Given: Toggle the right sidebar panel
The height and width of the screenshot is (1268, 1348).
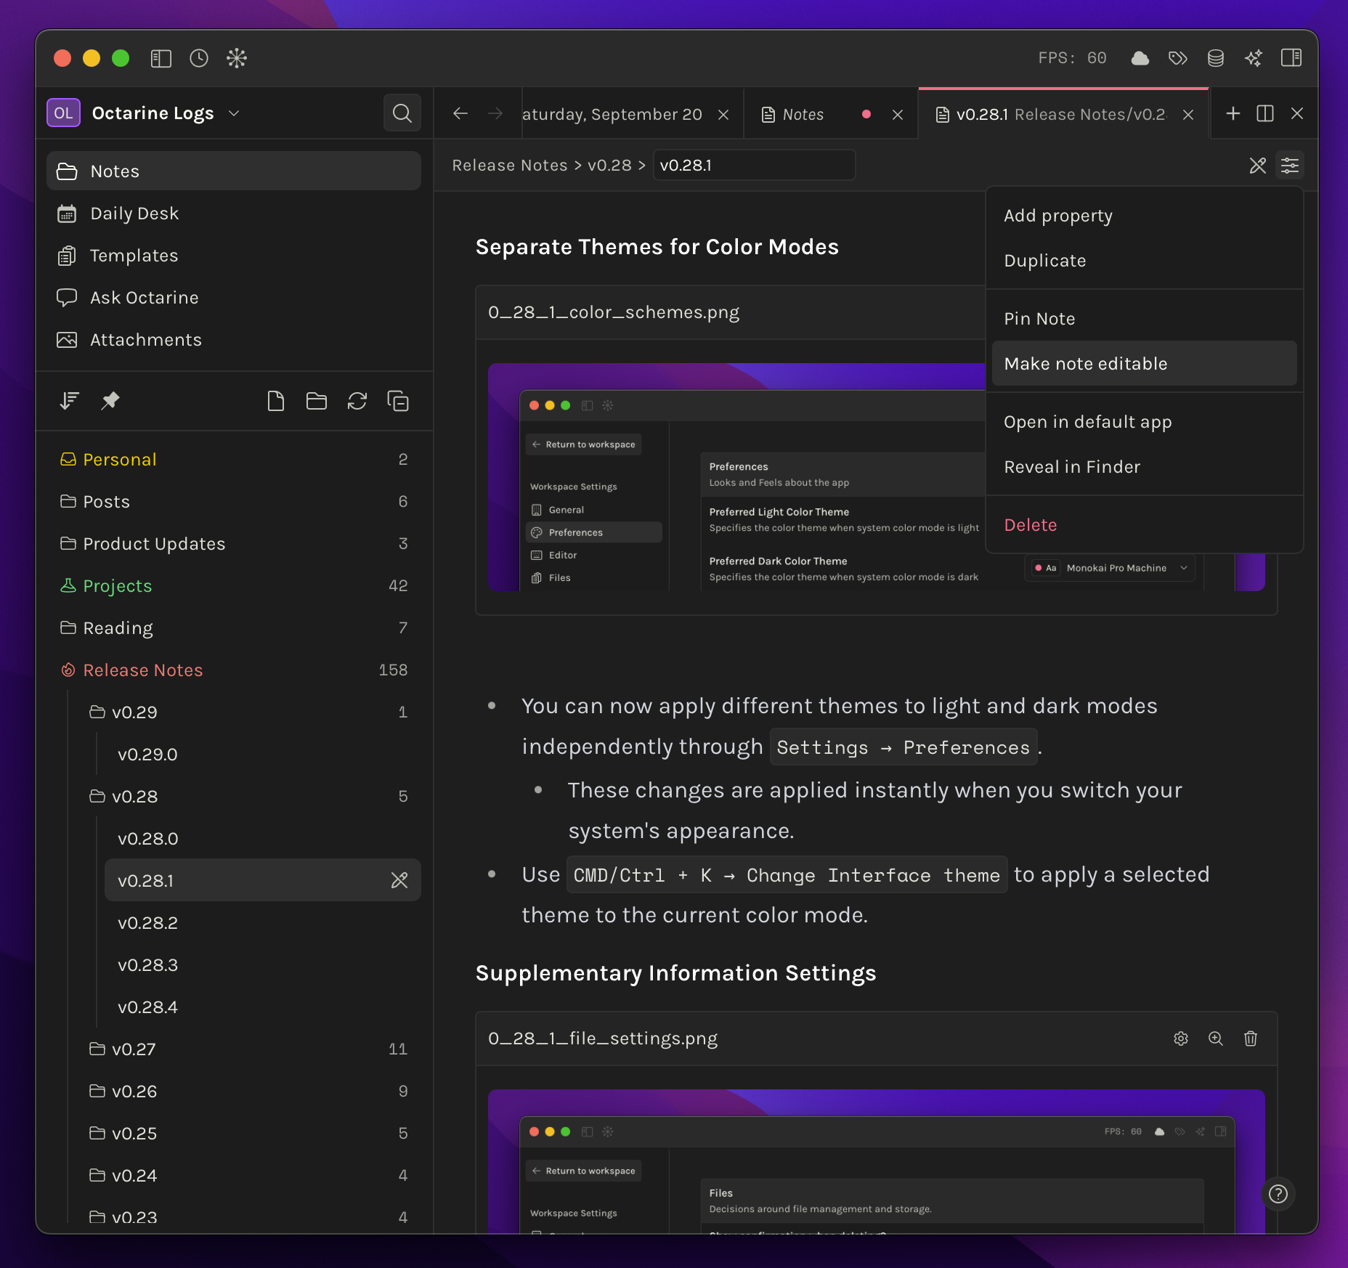Looking at the screenshot, I should pyautogui.click(x=1291, y=58).
